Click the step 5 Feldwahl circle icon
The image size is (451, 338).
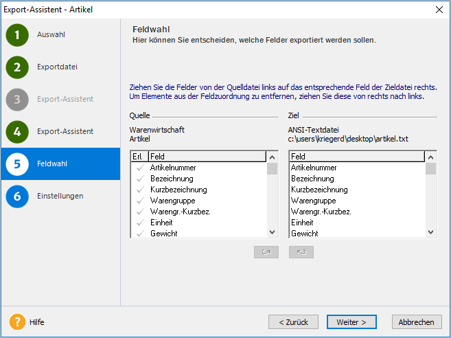[x=17, y=164]
